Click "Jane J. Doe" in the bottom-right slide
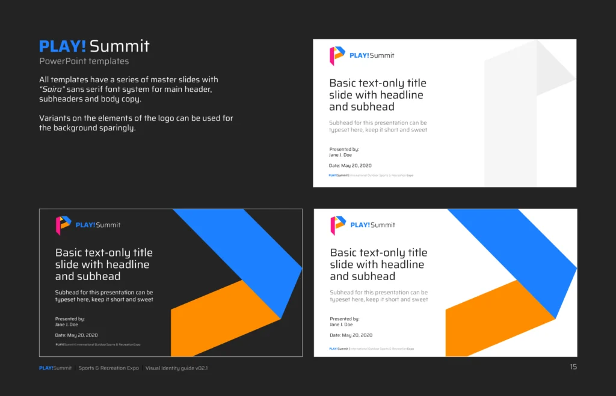The height and width of the screenshot is (396, 616). [341, 324]
